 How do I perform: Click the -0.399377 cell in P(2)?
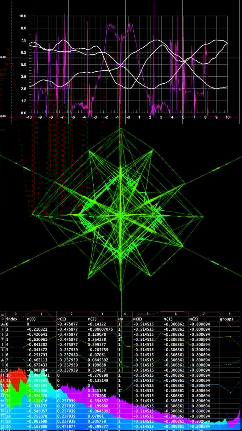(98, 426)
